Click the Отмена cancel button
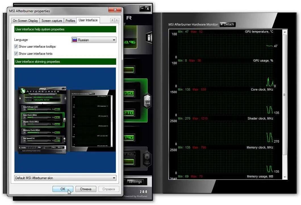 point(86,189)
